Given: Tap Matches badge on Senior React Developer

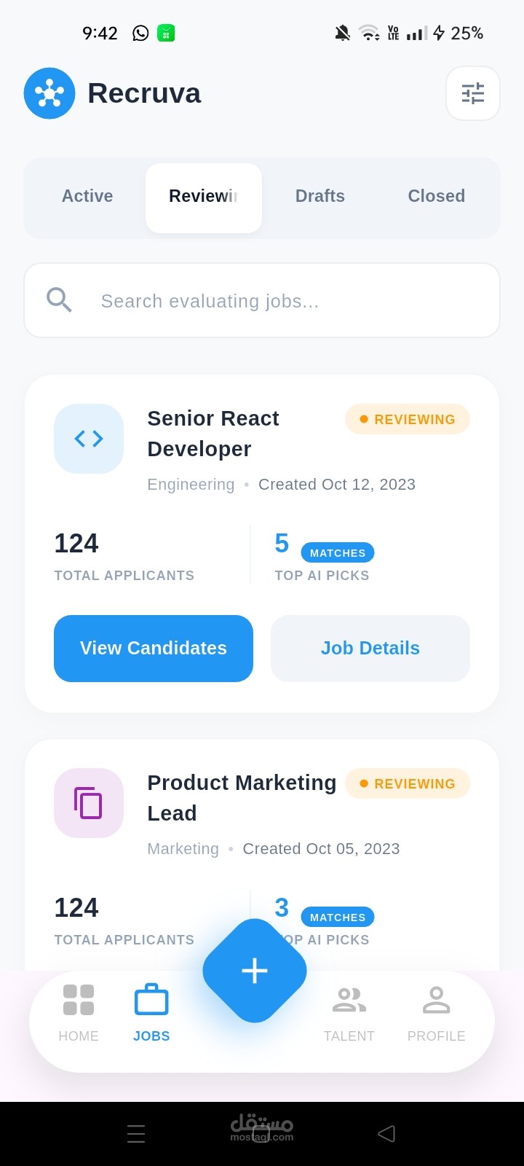Looking at the screenshot, I should [x=338, y=552].
